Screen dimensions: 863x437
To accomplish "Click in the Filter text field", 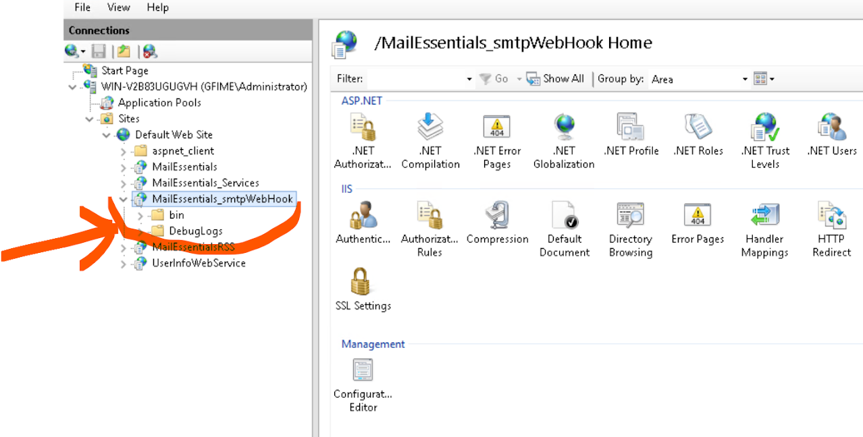I will (x=415, y=79).
